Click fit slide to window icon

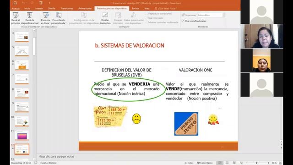pos(280,163)
